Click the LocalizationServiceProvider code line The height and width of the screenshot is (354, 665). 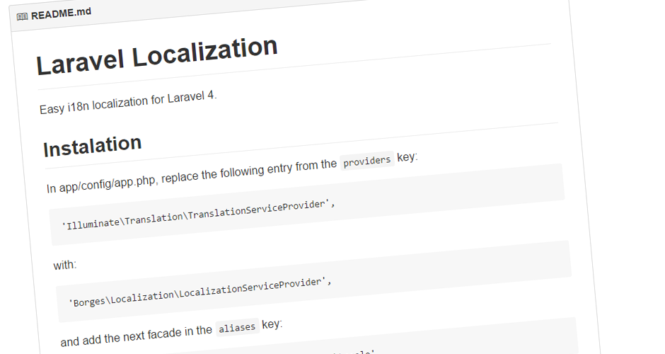tap(199, 292)
